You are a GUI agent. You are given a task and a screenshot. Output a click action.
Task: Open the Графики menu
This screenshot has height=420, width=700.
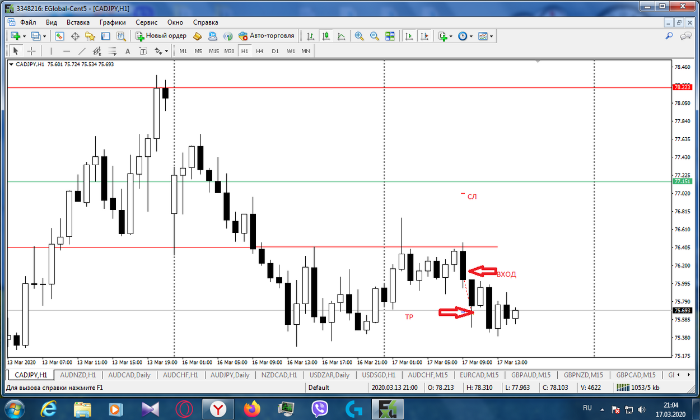pos(113,22)
